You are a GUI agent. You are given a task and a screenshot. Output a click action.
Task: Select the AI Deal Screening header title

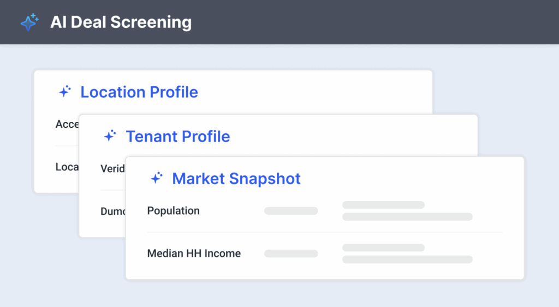[x=121, y=22]
